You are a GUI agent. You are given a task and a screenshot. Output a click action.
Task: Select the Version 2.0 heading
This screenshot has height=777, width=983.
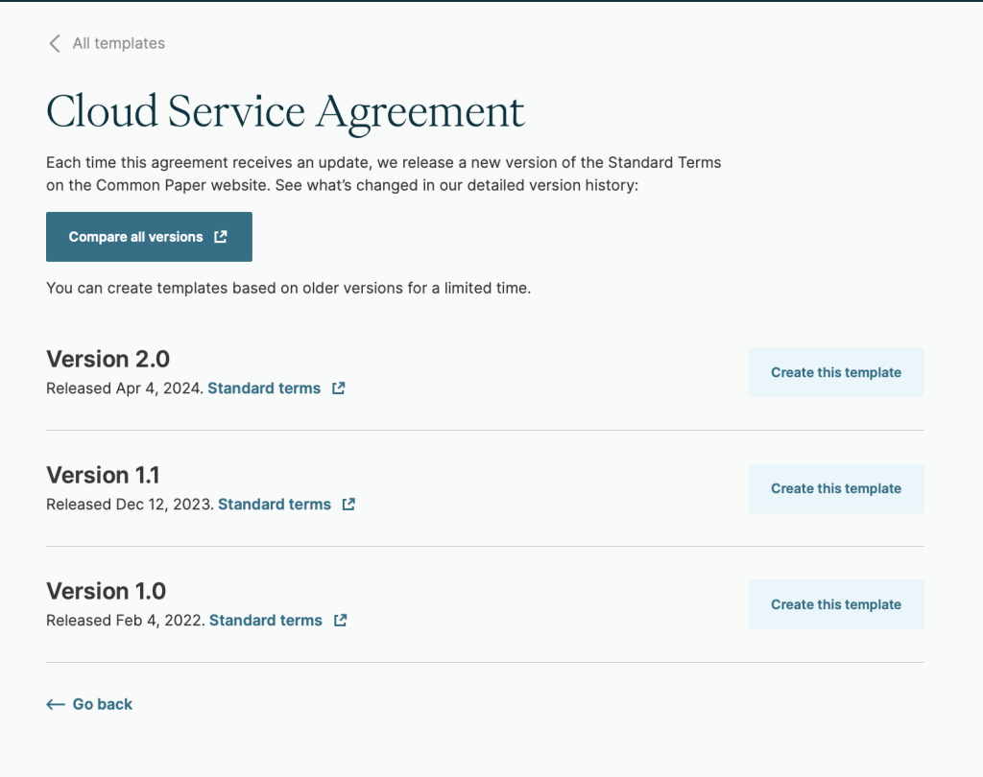[x=108, y=359]
